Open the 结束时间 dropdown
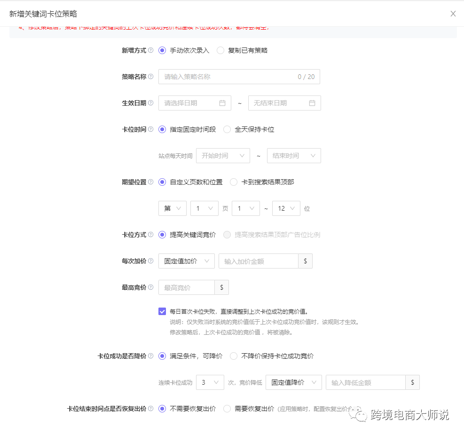Viewport: 464px width, 435px height. click(294, 156)
